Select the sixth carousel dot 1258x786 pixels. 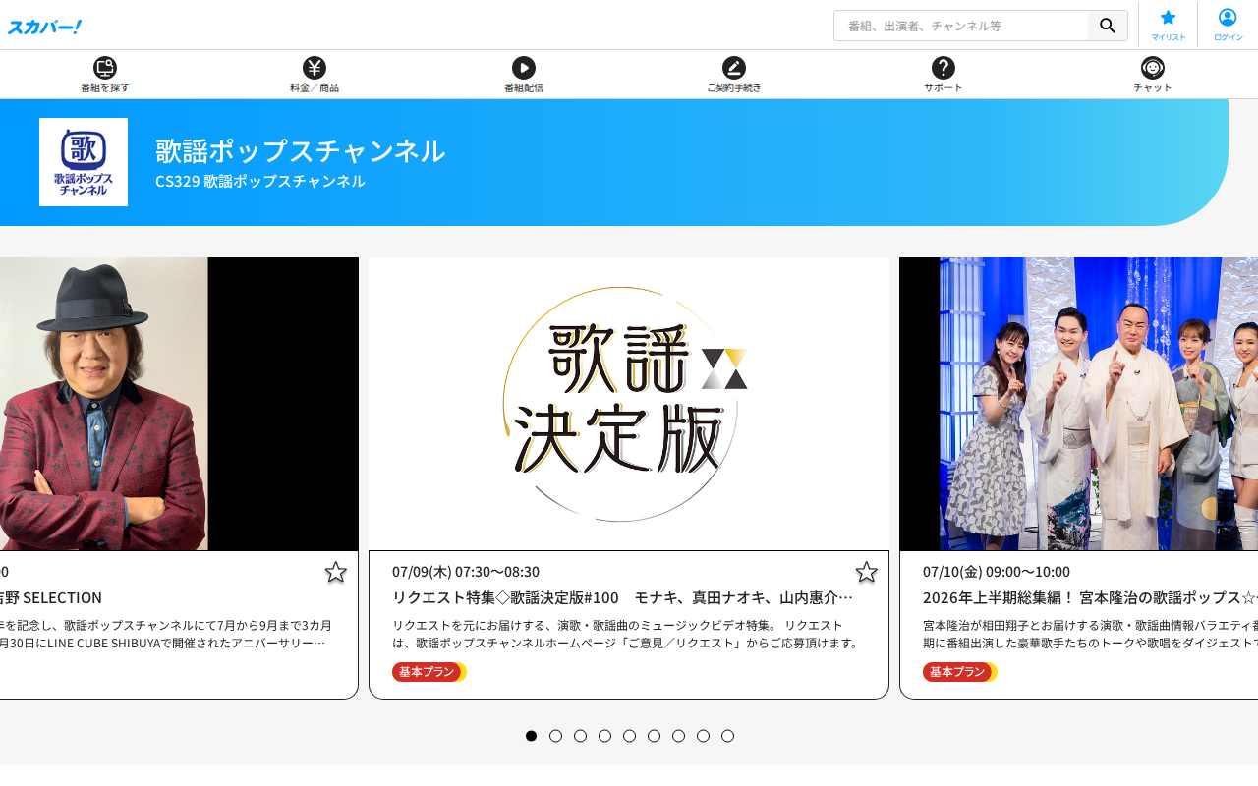(x=655, y=736)
